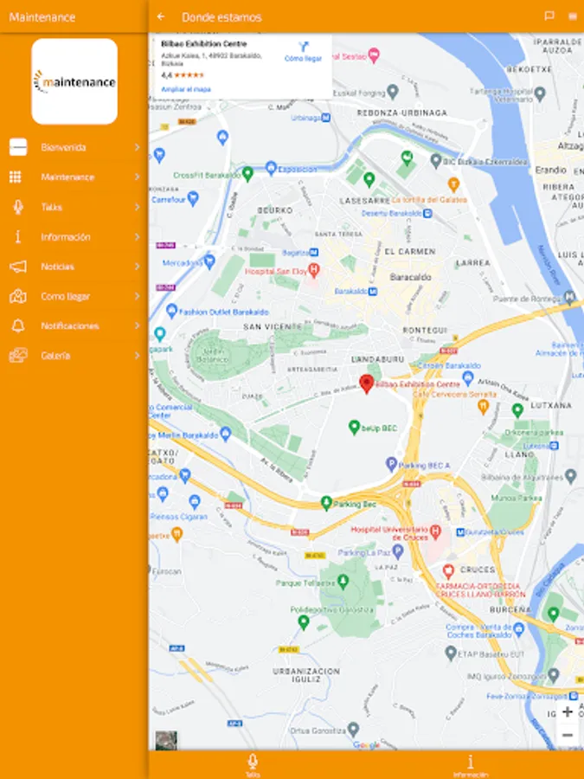This screenshot has height=779, width=584.
Task: Click Hospital Universitario de Cruces marker
Action: point(435,531)
